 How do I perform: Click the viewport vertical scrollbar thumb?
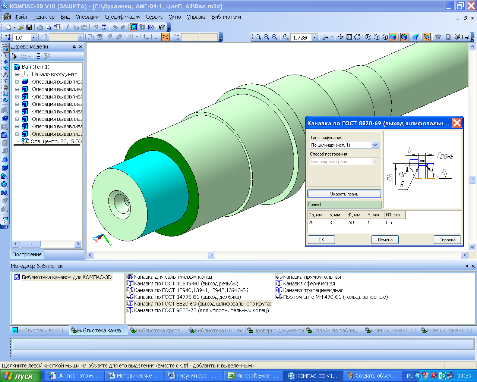pyautogui.click(x=473, y=179)
